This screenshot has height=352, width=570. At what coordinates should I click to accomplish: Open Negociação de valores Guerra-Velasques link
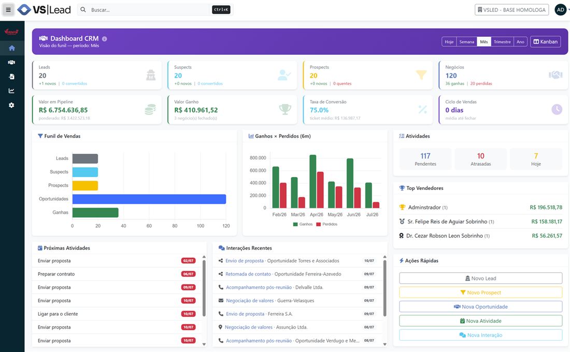pyautogui.click(x=250, y=300)
